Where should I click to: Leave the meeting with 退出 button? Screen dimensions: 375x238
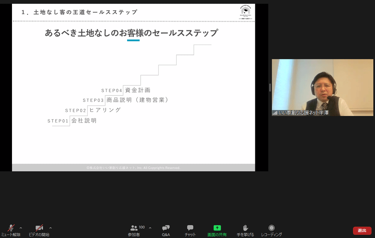[x=362, y=231]
